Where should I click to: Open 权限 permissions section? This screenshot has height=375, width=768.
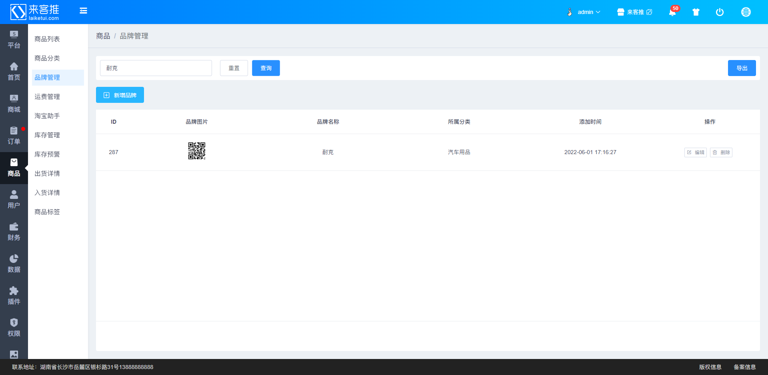click(x=14, y=328)
